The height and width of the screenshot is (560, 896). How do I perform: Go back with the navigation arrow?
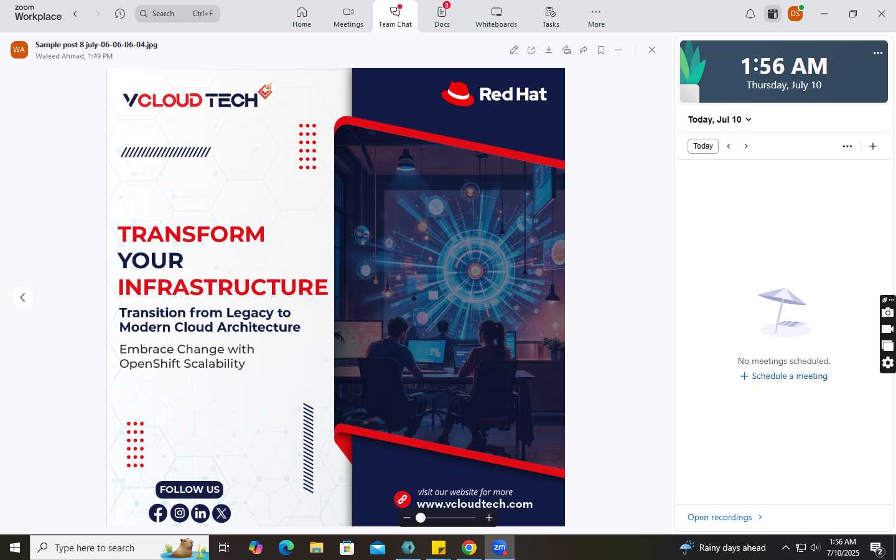point(75,14)
